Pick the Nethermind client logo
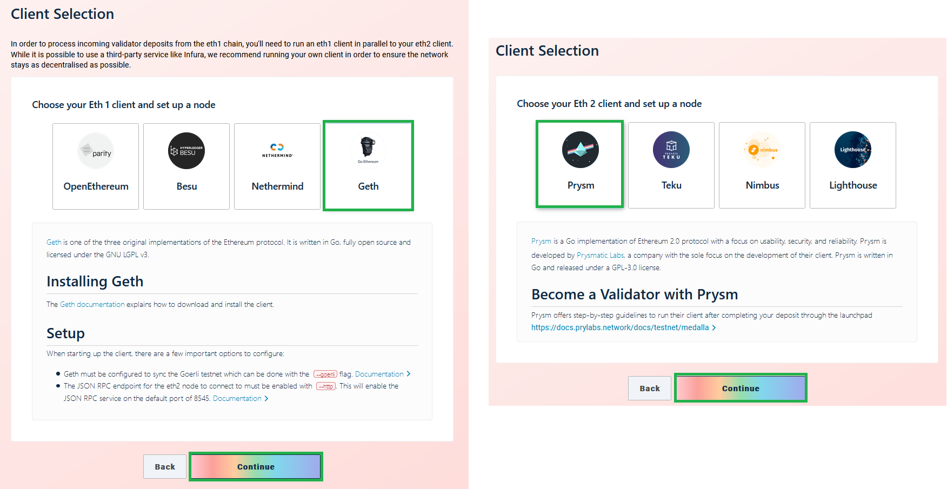The height and width of the screenshot is (489, 947). (x=277, y=151)
